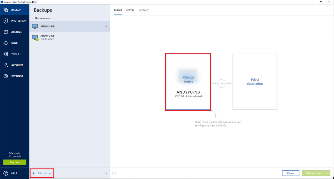Go to SETTINGS in the sidebar

14,76
